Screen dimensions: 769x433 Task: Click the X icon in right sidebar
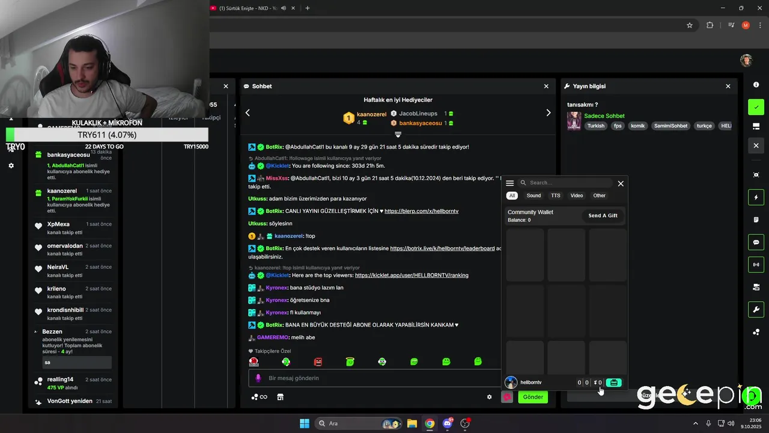tap(756, 146)
